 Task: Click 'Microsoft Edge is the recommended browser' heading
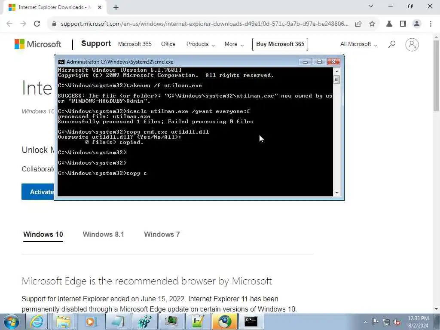[147, 281]
